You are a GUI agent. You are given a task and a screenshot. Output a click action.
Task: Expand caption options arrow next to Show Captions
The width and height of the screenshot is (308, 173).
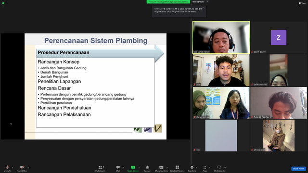(167, 167)
